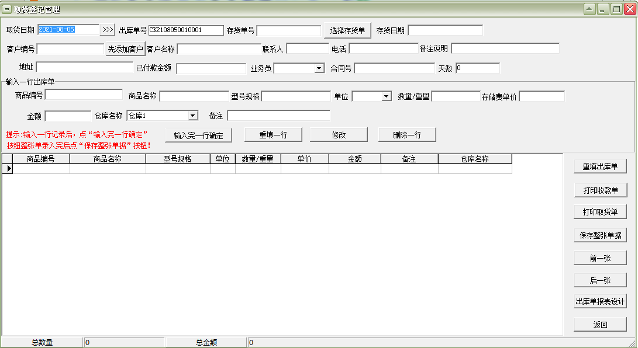Expand the 仓库名称 combo box
Image resolution: width=638 pixels, height=348 pixels.
192,116
